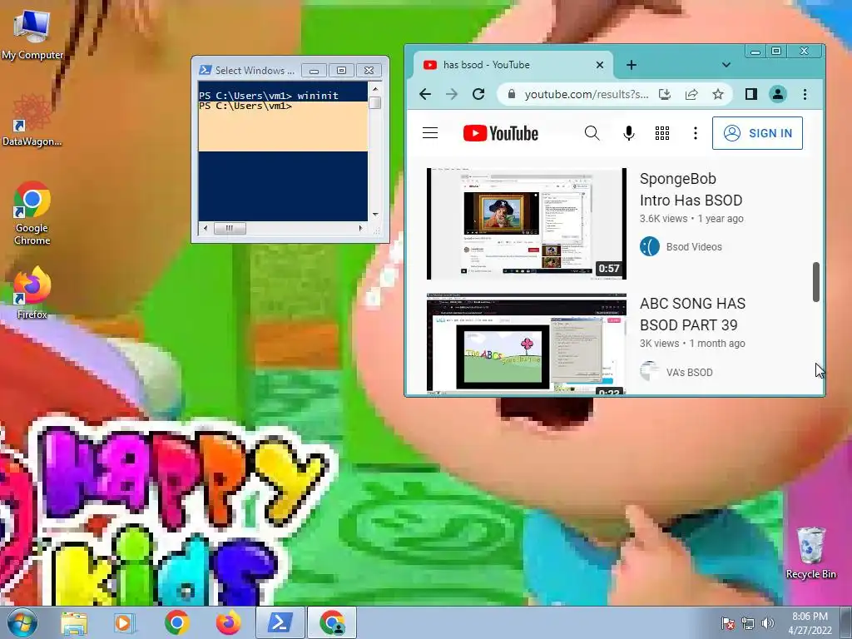Open My Computer desktop icon
This screenshot has width=852, height=639.
(32, 35)
